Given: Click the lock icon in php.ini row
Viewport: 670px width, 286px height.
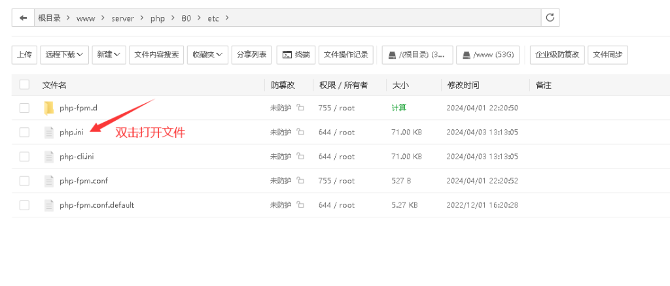Looking at the screenshot, I should coord(300,132).
